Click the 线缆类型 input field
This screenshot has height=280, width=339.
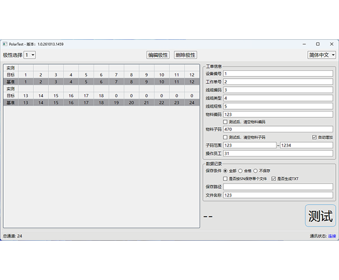(278, 98)
